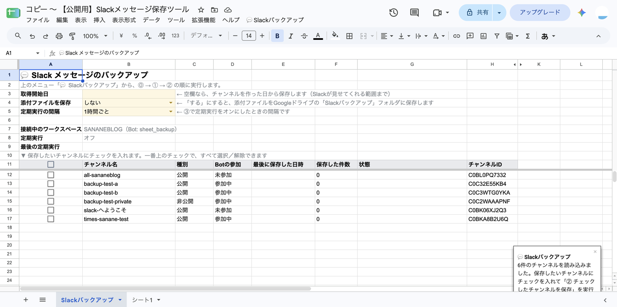
Task: Open the zoom level 100% dropdown
Action: pos(95,36)
